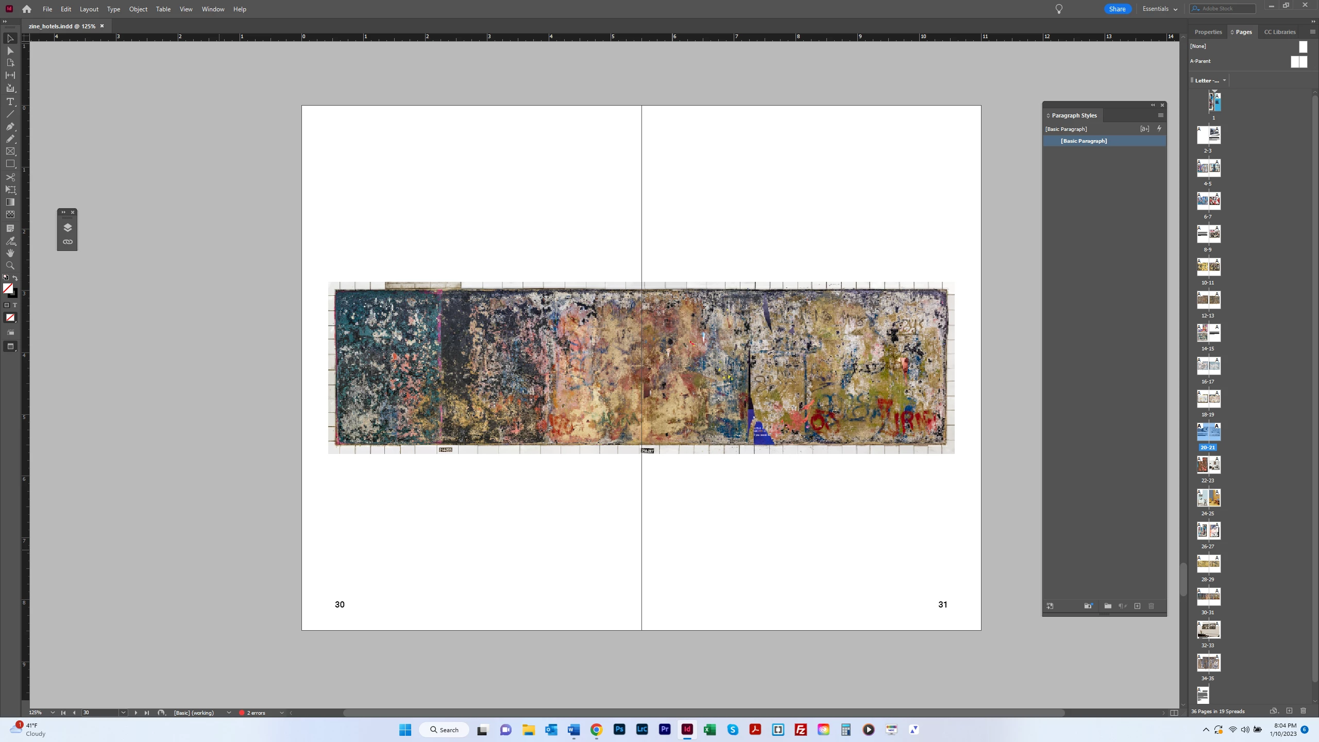Image resolution: width=1319 pixels, height=742 pixels.
Task: Select the Pen tool
Action: (x=10, y=126)
